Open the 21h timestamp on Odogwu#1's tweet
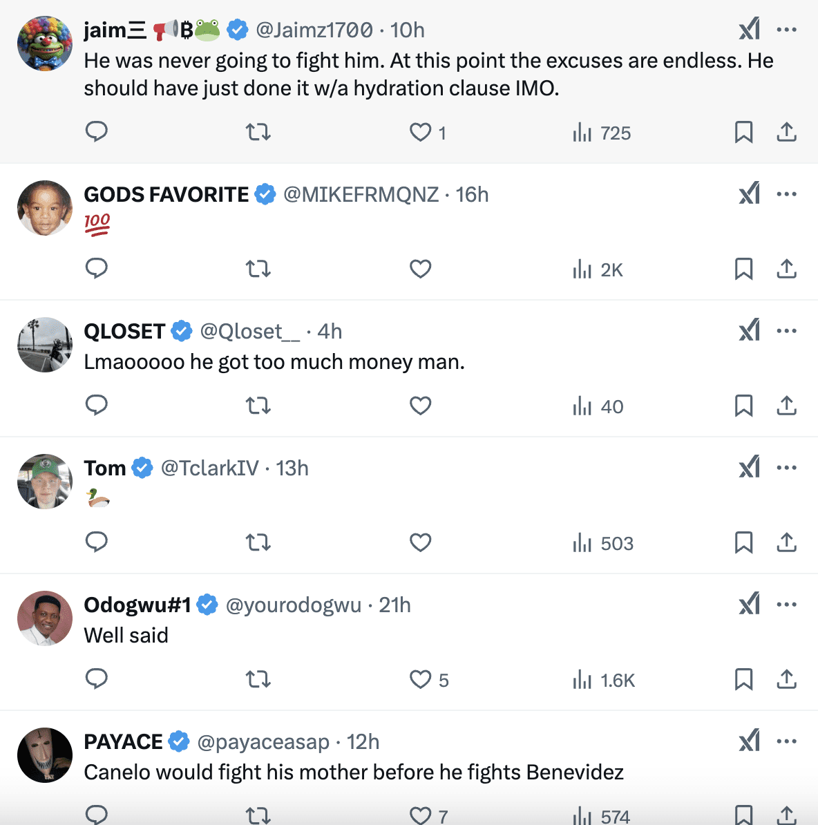Screen dimensions: 818x825 click(394, 605)
